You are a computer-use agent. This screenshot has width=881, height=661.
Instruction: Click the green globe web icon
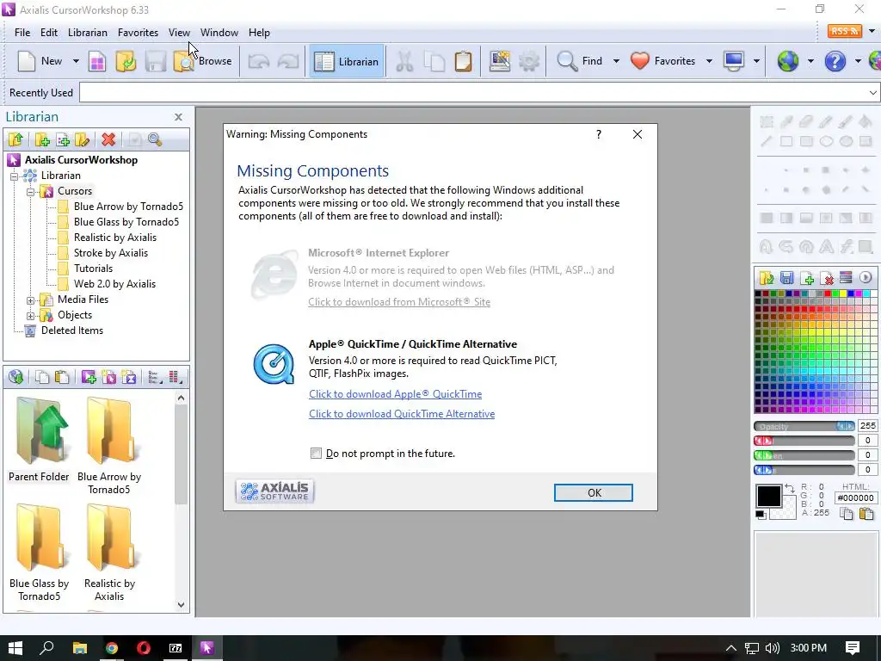tap(788, 61)
